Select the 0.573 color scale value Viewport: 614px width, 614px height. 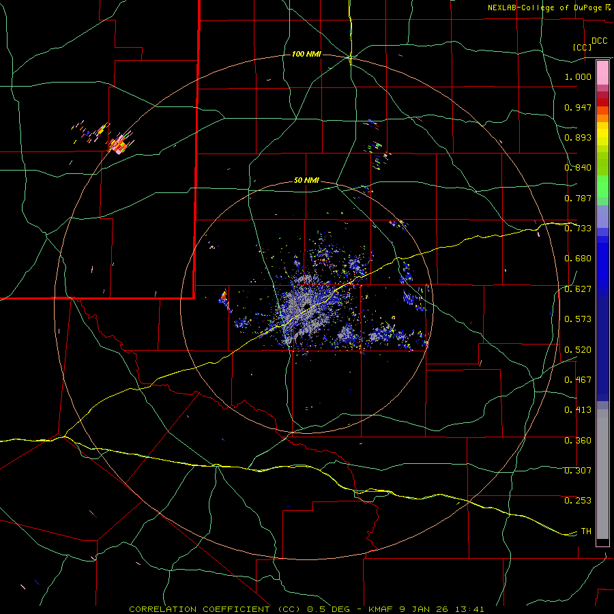[x=578, y=319]
